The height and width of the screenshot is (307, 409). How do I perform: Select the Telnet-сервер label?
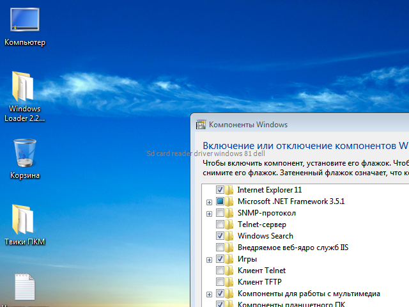(x=262, y=224)
